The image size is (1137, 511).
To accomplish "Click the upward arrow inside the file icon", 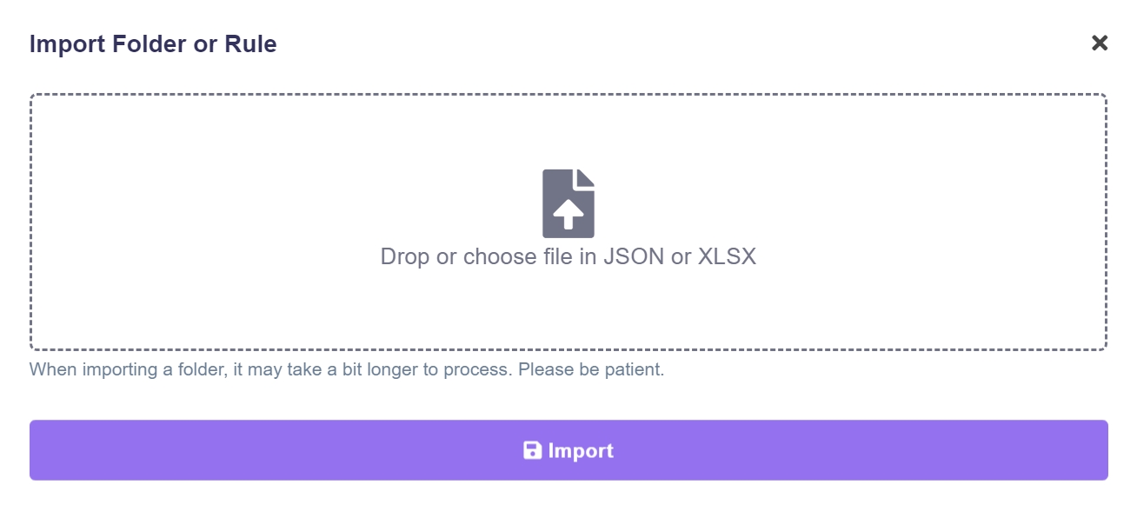I will coord(568,213).
